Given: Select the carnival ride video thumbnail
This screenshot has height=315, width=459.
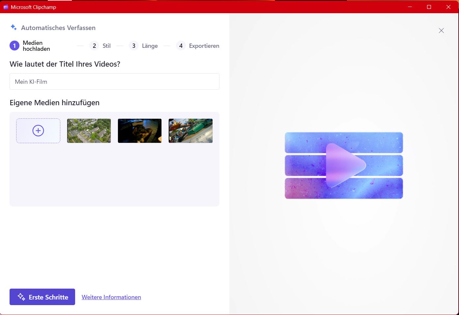Looking at the screenshot, I should tap(190, 131).
